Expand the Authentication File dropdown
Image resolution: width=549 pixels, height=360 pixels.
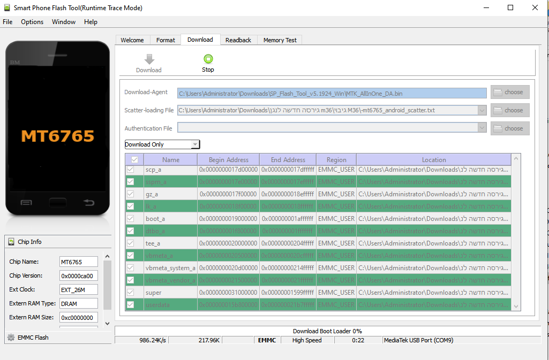click(x=482, y=128)
